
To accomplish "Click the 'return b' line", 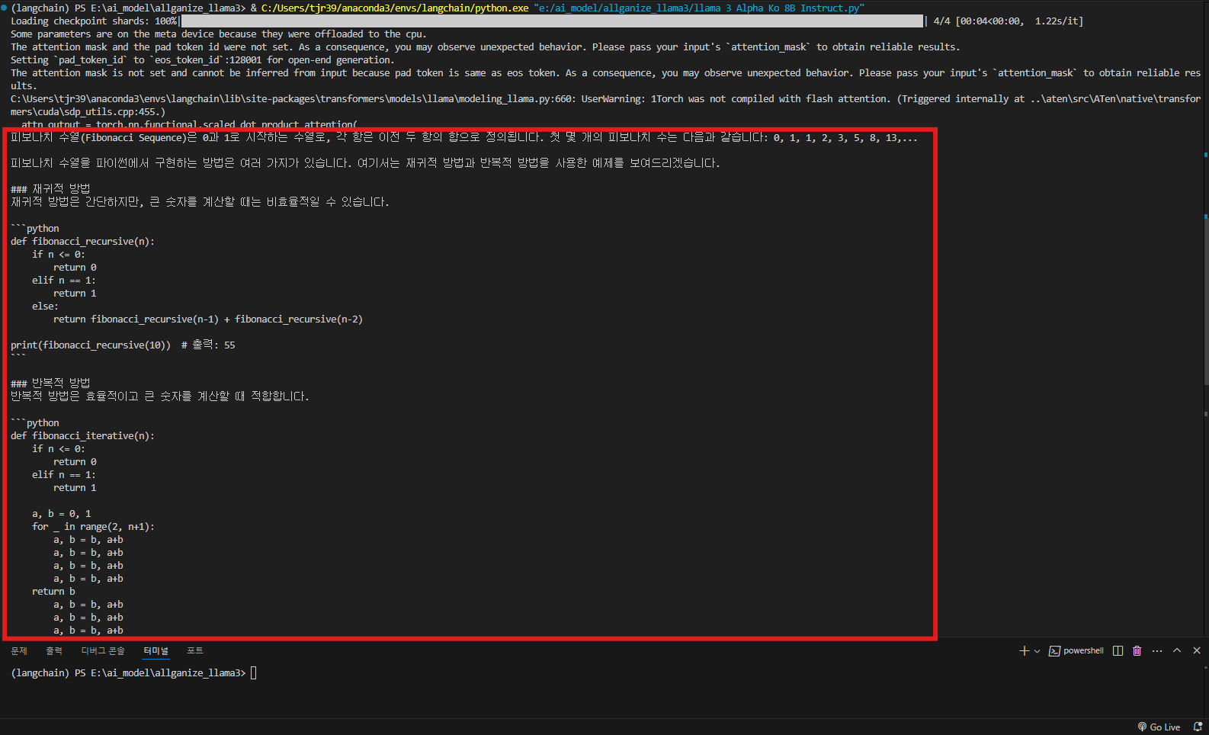I will (x=53, y=591).
